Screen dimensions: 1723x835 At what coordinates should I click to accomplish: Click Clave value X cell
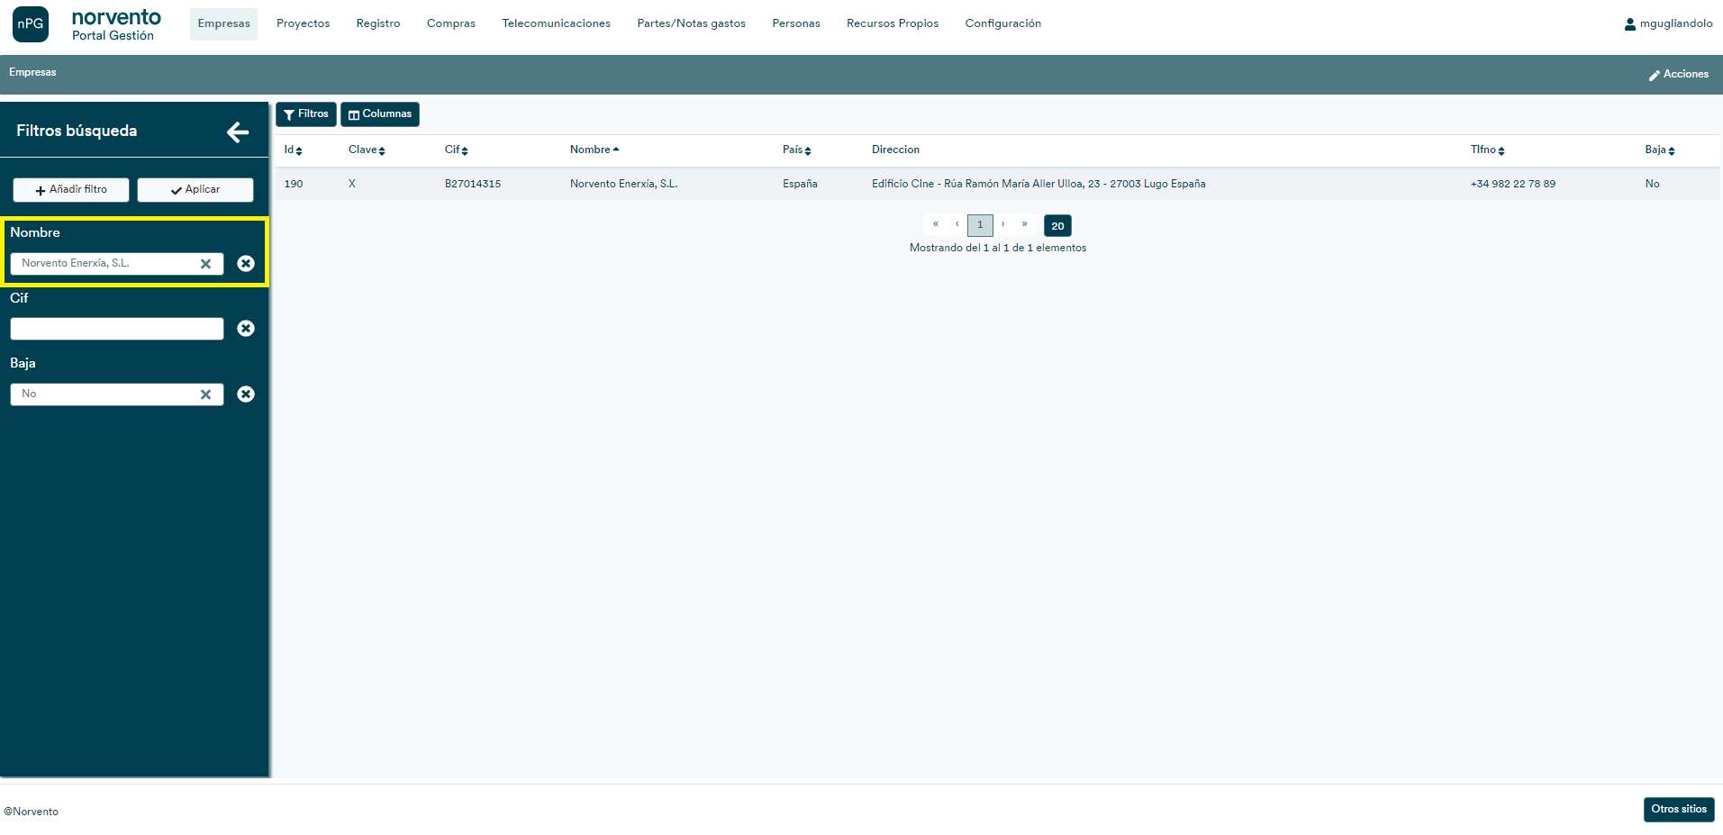click(352, 184)
